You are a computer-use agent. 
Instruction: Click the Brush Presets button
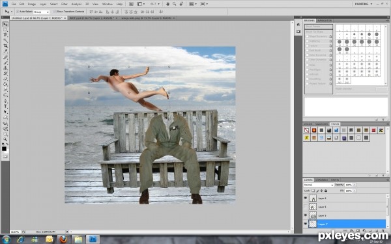tap(319, 27)
